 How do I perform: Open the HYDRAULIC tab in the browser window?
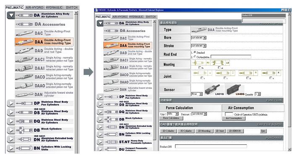pos(136,17)
